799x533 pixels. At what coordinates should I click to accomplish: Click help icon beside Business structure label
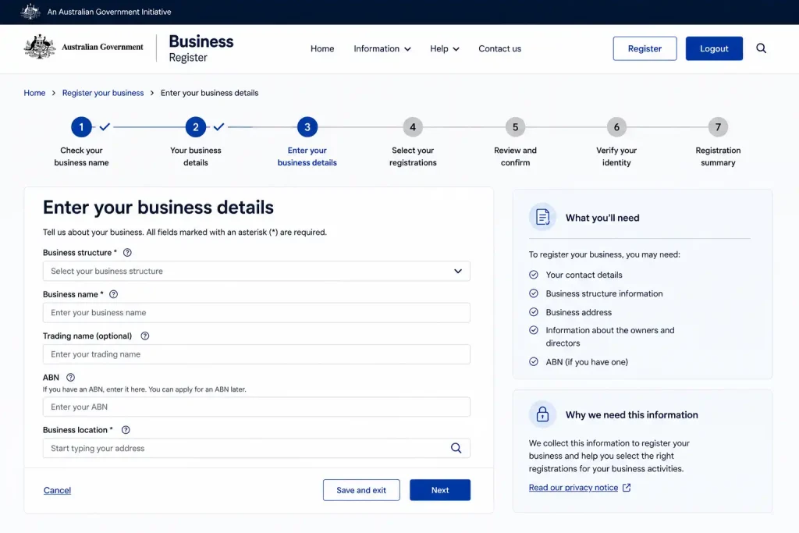[127, 253]
